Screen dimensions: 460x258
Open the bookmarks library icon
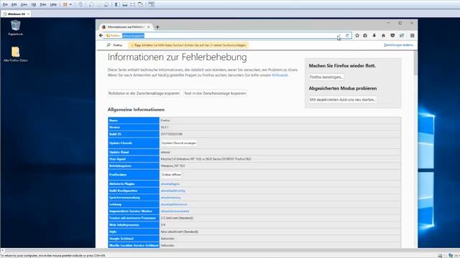coord(365,35)
